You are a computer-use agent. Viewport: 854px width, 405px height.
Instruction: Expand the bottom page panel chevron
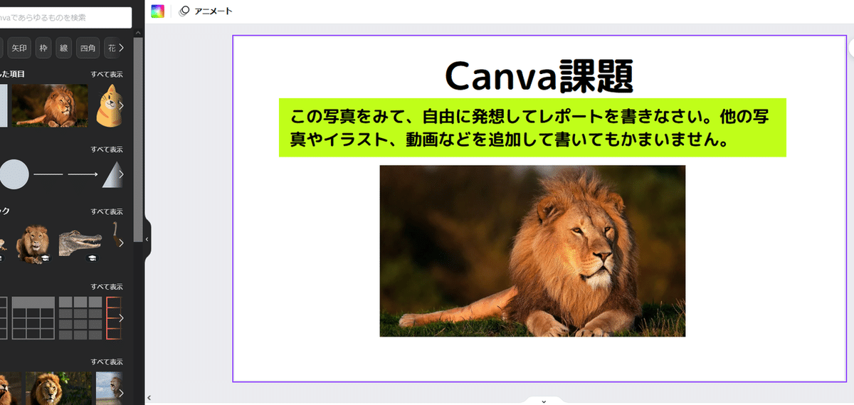click(544, 401)
